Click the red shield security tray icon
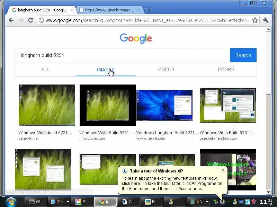The image size is (277, 207). pyautogui.click(x=254, y=202)
